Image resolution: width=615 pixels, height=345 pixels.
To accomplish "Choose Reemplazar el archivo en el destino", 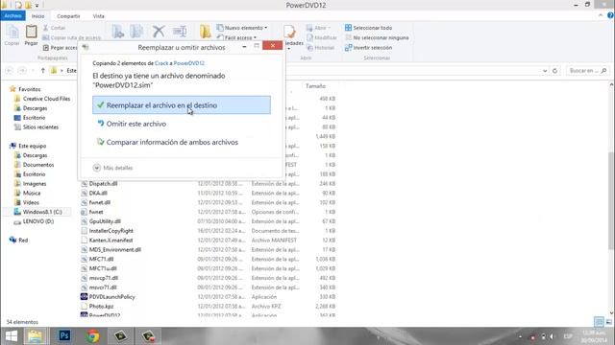I will click(182, 105).
